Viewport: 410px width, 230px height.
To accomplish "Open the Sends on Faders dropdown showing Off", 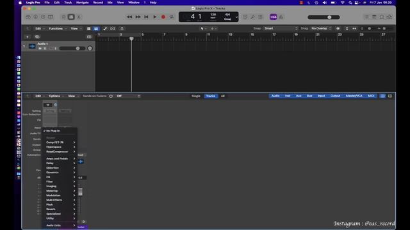I will pos(128,96).
